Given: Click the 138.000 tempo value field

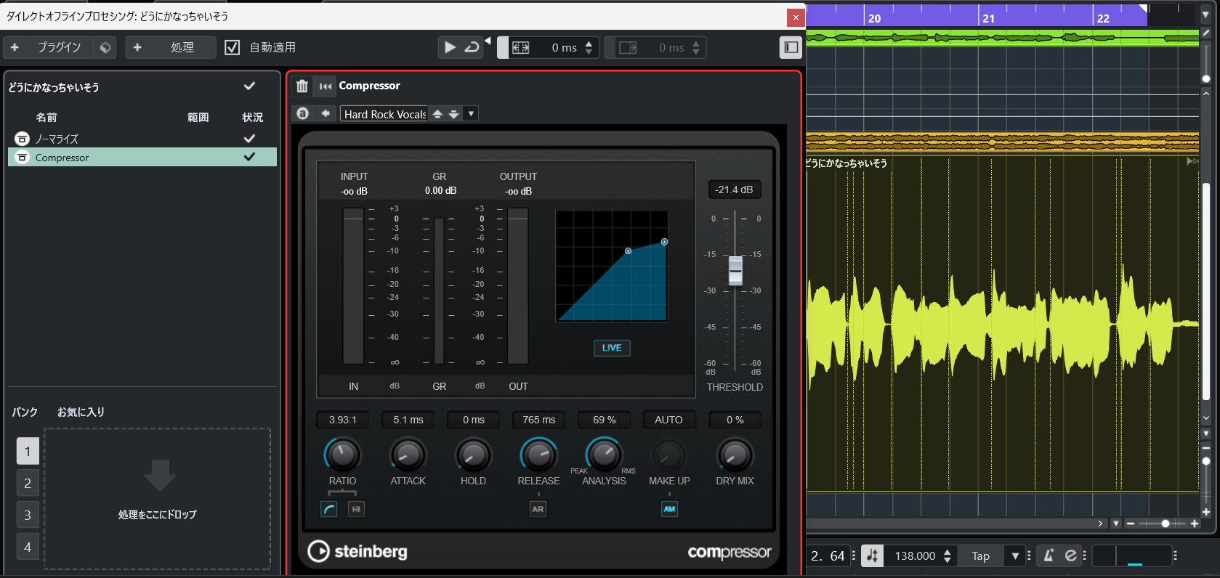Looking at the screenshot, I should click(915, 556).
